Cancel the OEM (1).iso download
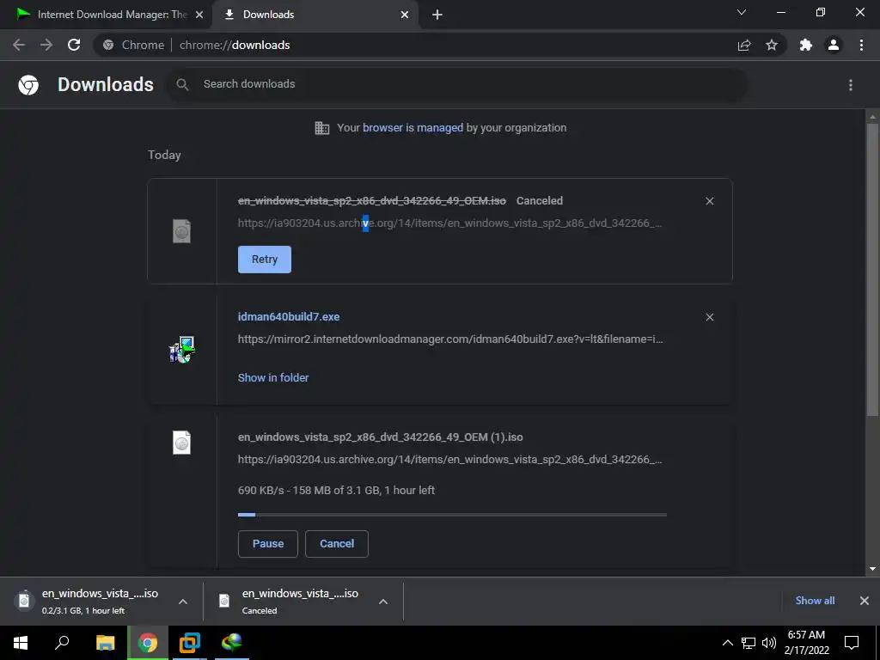880x660 pixels. [x=337, y=544]
